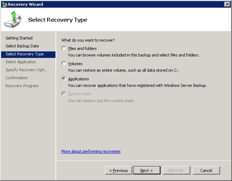Screen dimensions: 232x181
Task: Select the Applications radio button
Action: (x=64, y=79)
